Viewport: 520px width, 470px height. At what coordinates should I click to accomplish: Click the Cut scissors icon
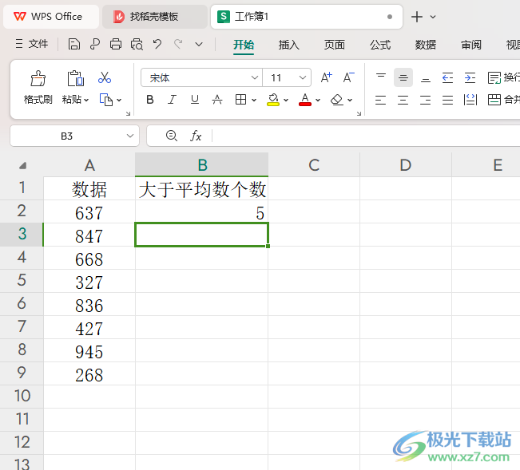point(105,77)
